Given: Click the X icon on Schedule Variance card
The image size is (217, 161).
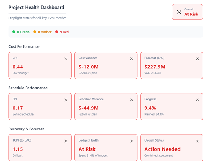Looking at the screenshot, I should pyautogui.click(x=132, y=100).
